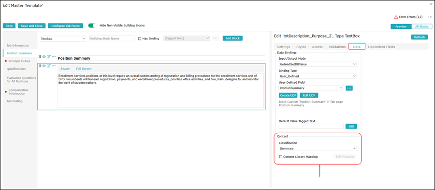Screen dimensions: 435x190
Task: Open the Classification dropdown set to Summary
Action: click(x=318, y=148)
